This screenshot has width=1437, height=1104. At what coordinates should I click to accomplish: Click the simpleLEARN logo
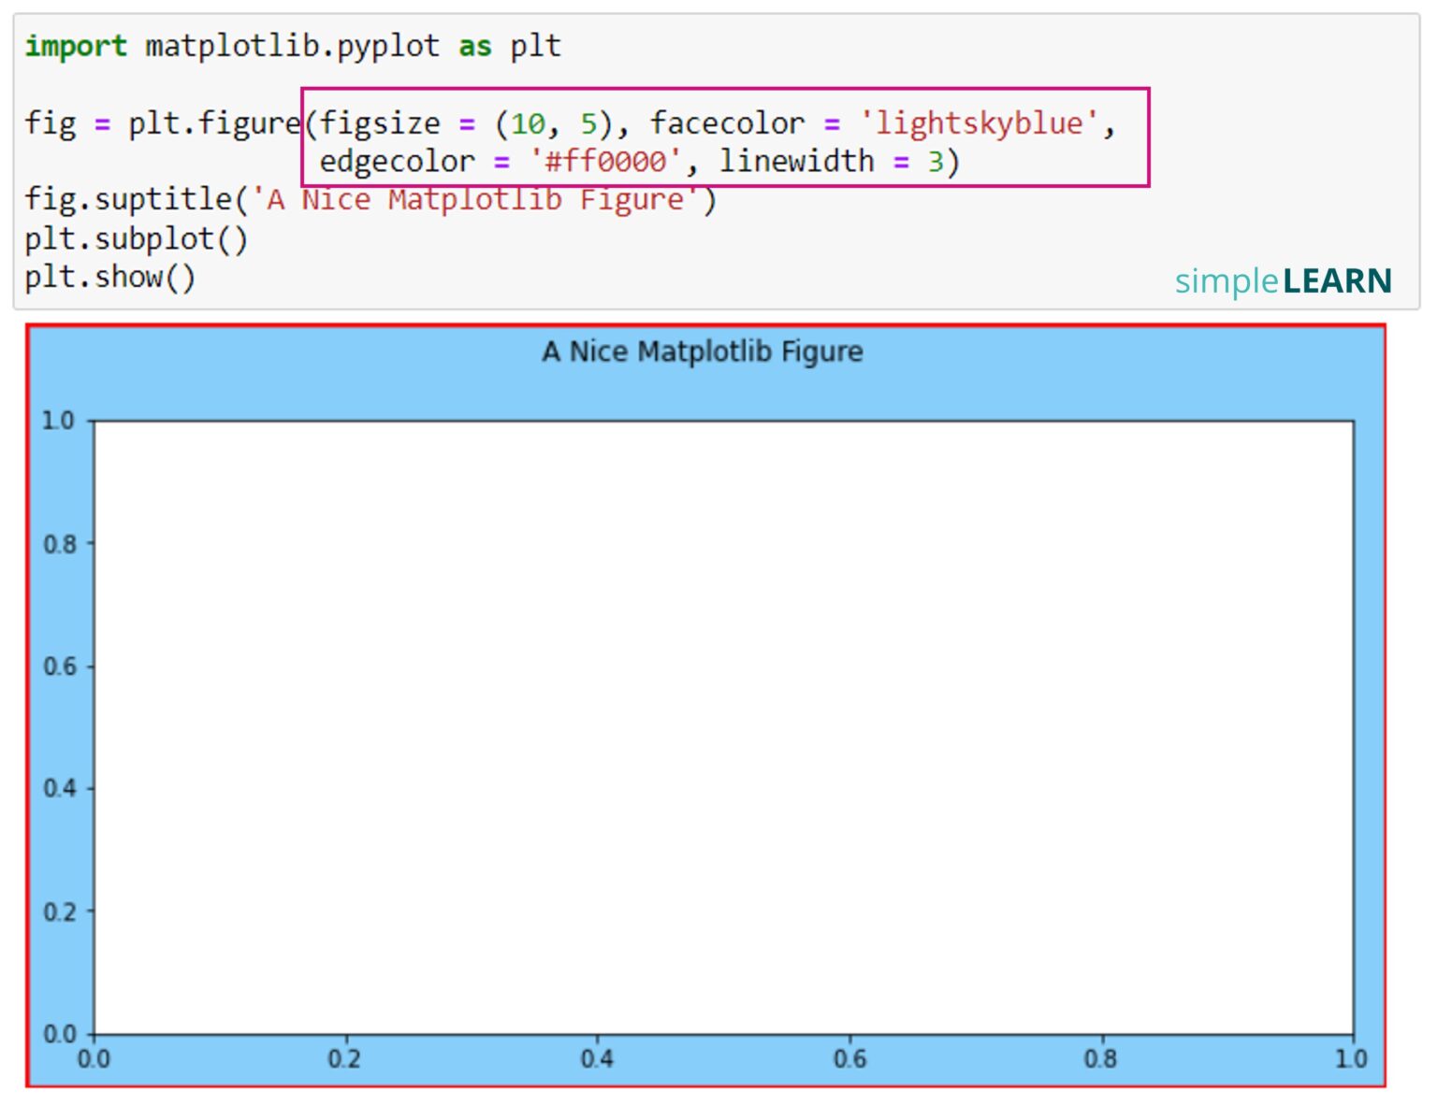pos(1283,280)
